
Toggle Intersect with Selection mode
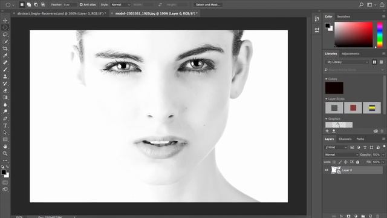pyautogui.click(x=43, y=5)
